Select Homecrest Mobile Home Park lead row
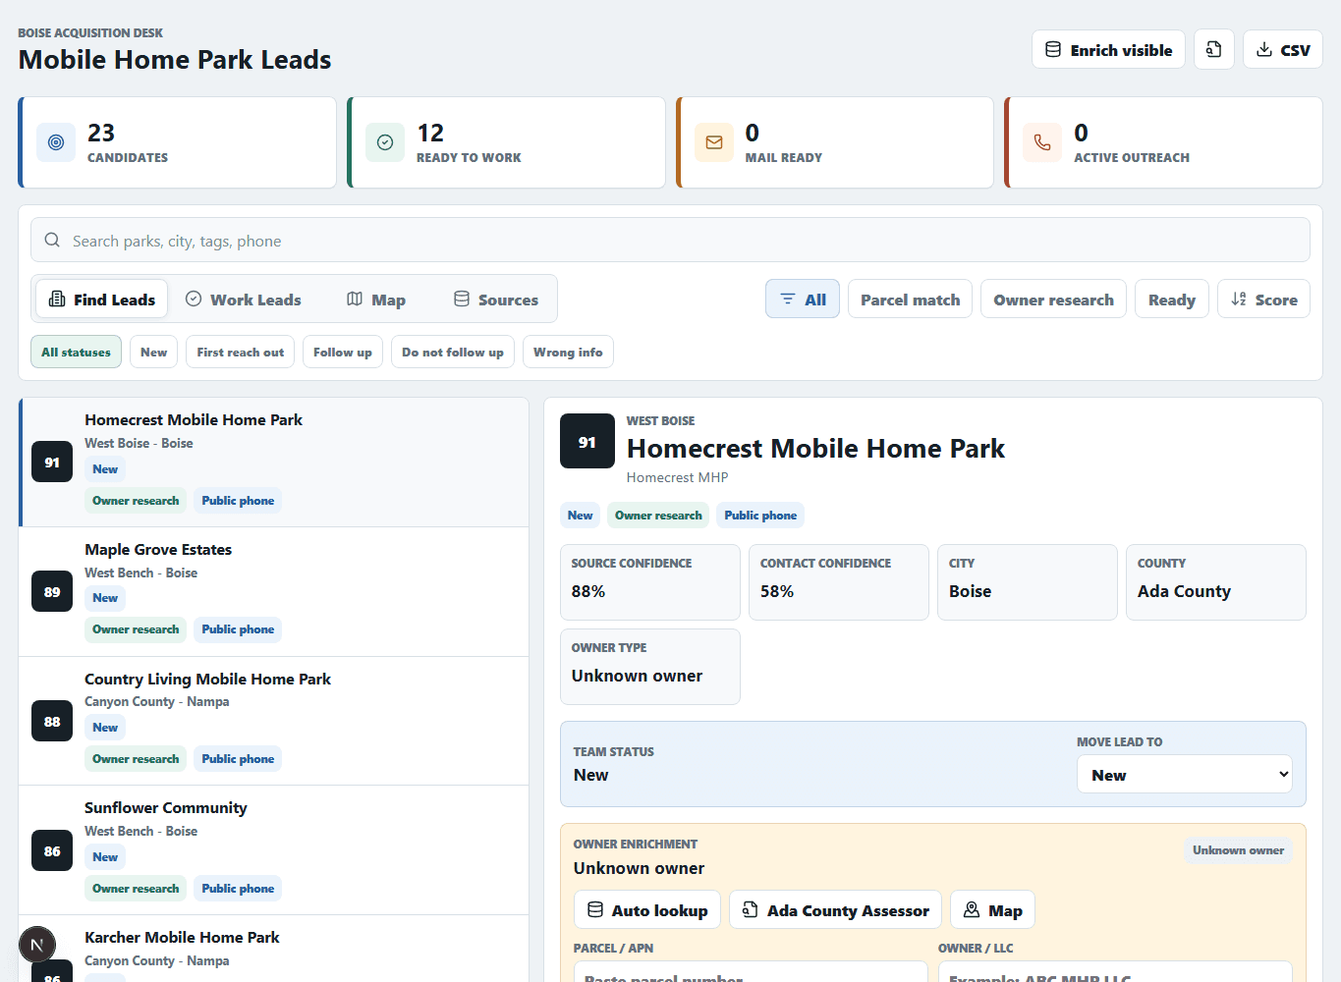 [x=274, y=462]
